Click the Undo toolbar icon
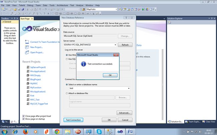The height and width of the screenshot is (135, 217). (40, 9)
